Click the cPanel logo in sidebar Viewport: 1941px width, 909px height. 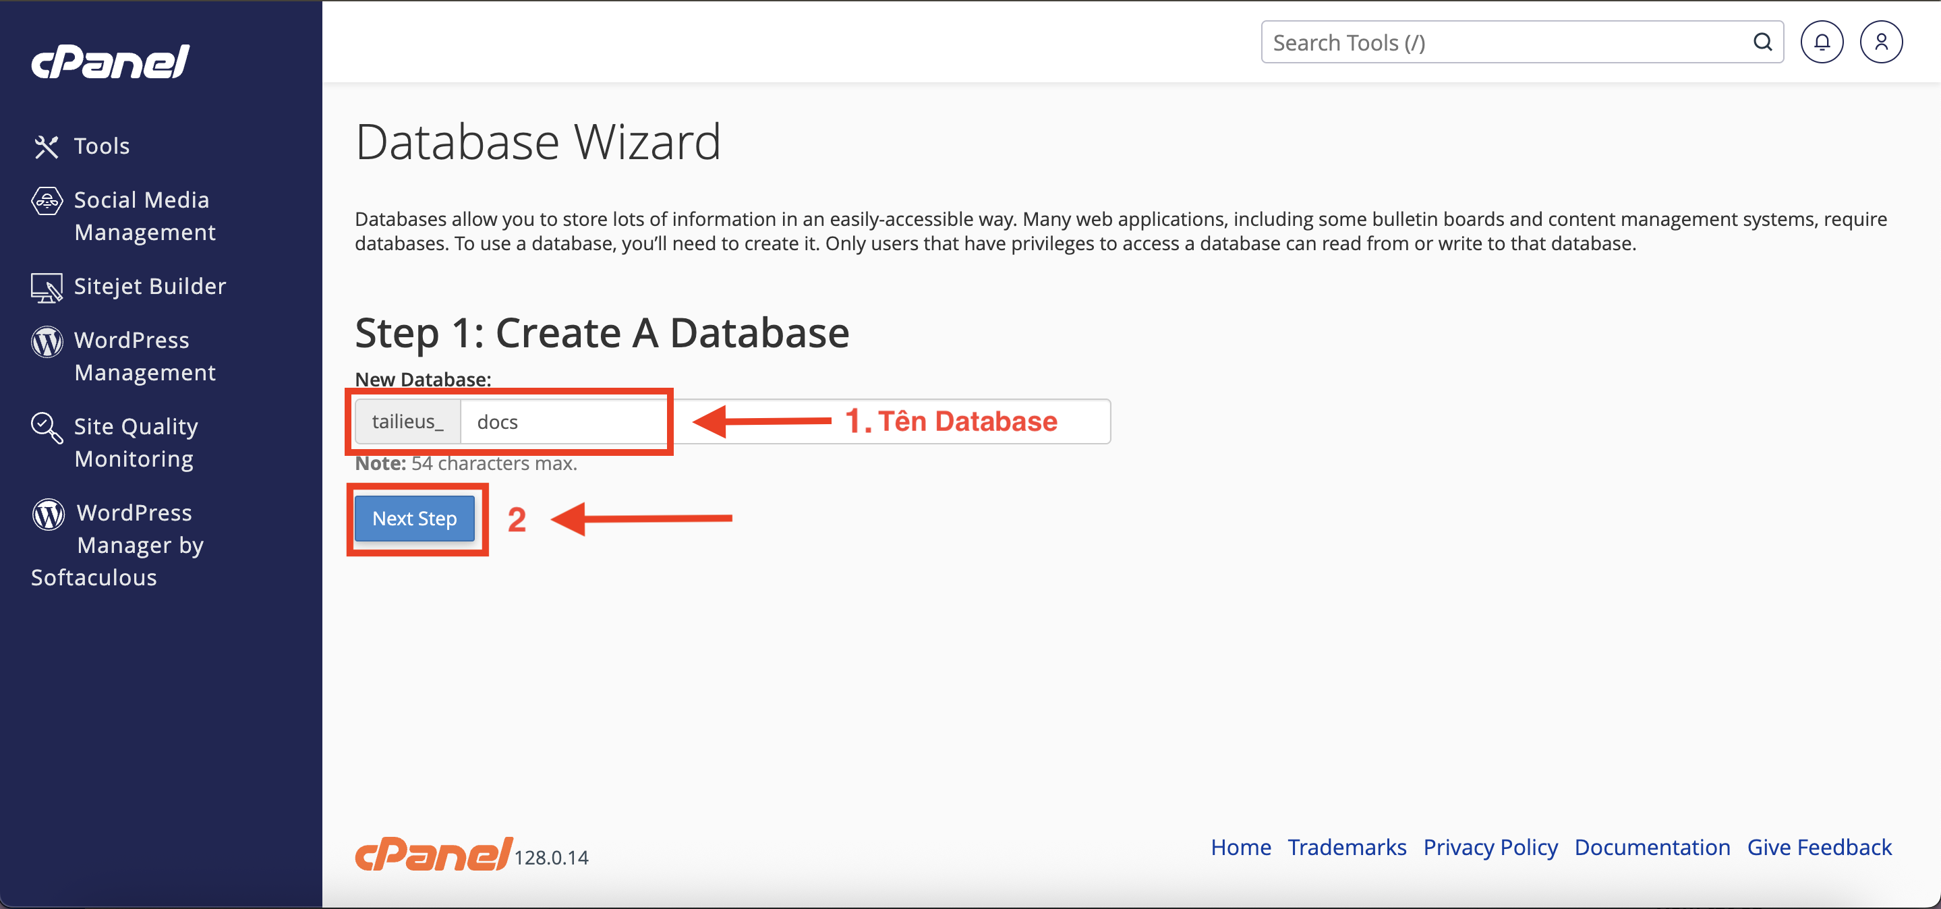tap(110, 61)
